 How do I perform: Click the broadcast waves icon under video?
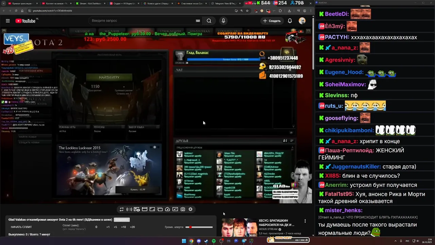129,209
